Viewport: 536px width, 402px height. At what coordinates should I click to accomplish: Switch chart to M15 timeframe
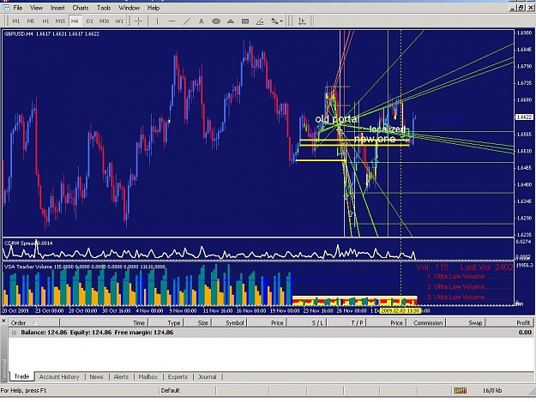pyautogui.click(x=60, y=21)
